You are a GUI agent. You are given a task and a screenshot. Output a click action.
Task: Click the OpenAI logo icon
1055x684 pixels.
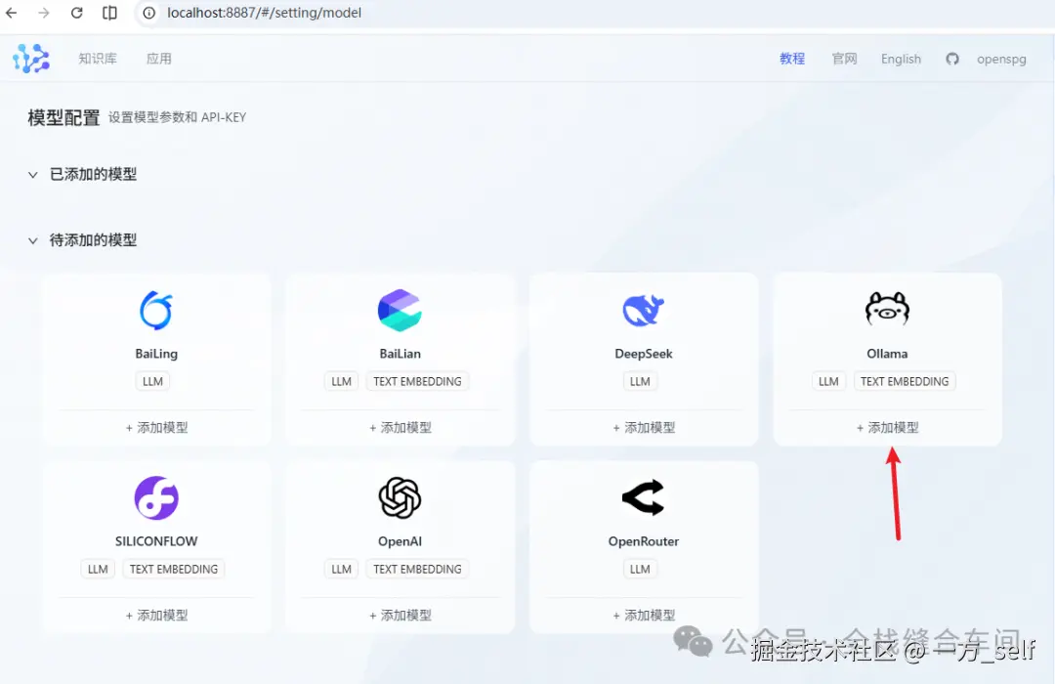tap(400, 498)
